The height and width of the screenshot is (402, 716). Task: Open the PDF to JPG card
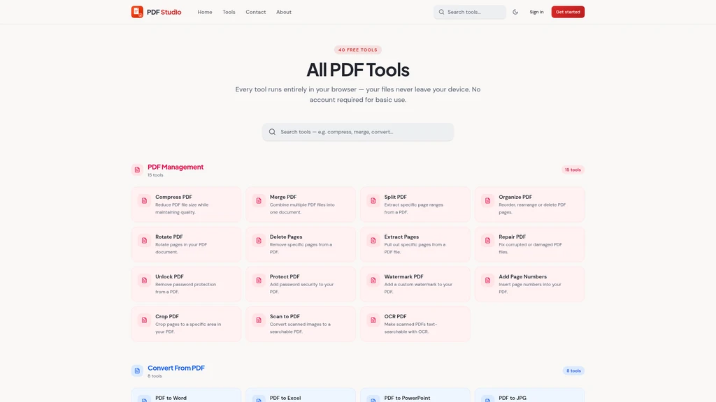(x=530, y=395)
